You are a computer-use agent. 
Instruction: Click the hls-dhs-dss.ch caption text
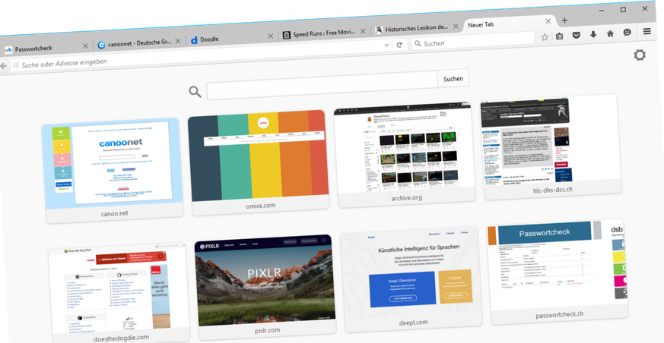pos(553,190)
